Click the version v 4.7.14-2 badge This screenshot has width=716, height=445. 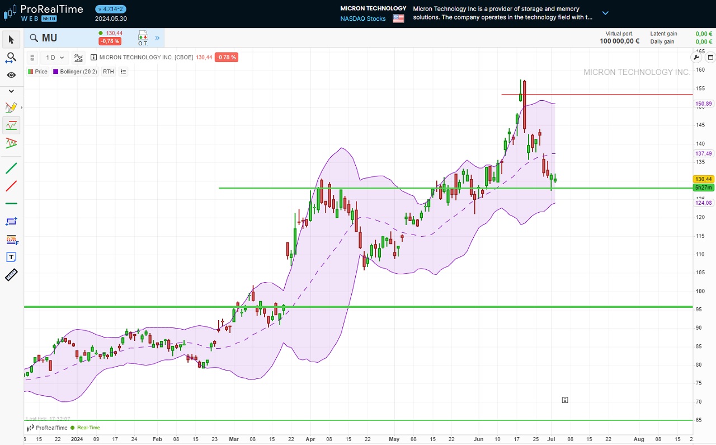pyautogui.click(x=111, y=9)
